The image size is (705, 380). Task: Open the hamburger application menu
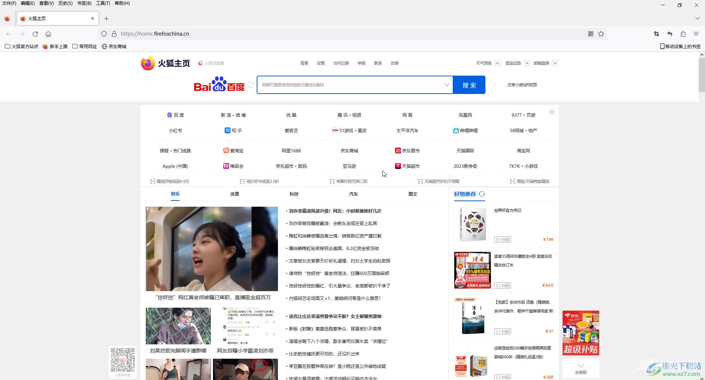tap(696, 34)
